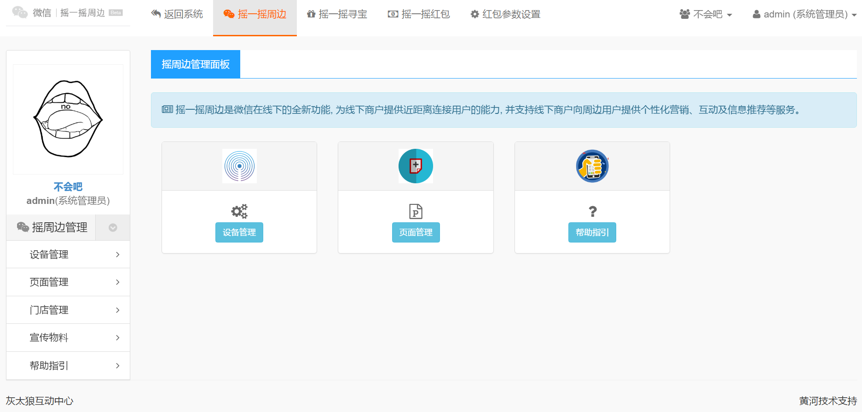Open the 摇一摇红包 menu item
The image size is (862, 412).
coord(419,14)
